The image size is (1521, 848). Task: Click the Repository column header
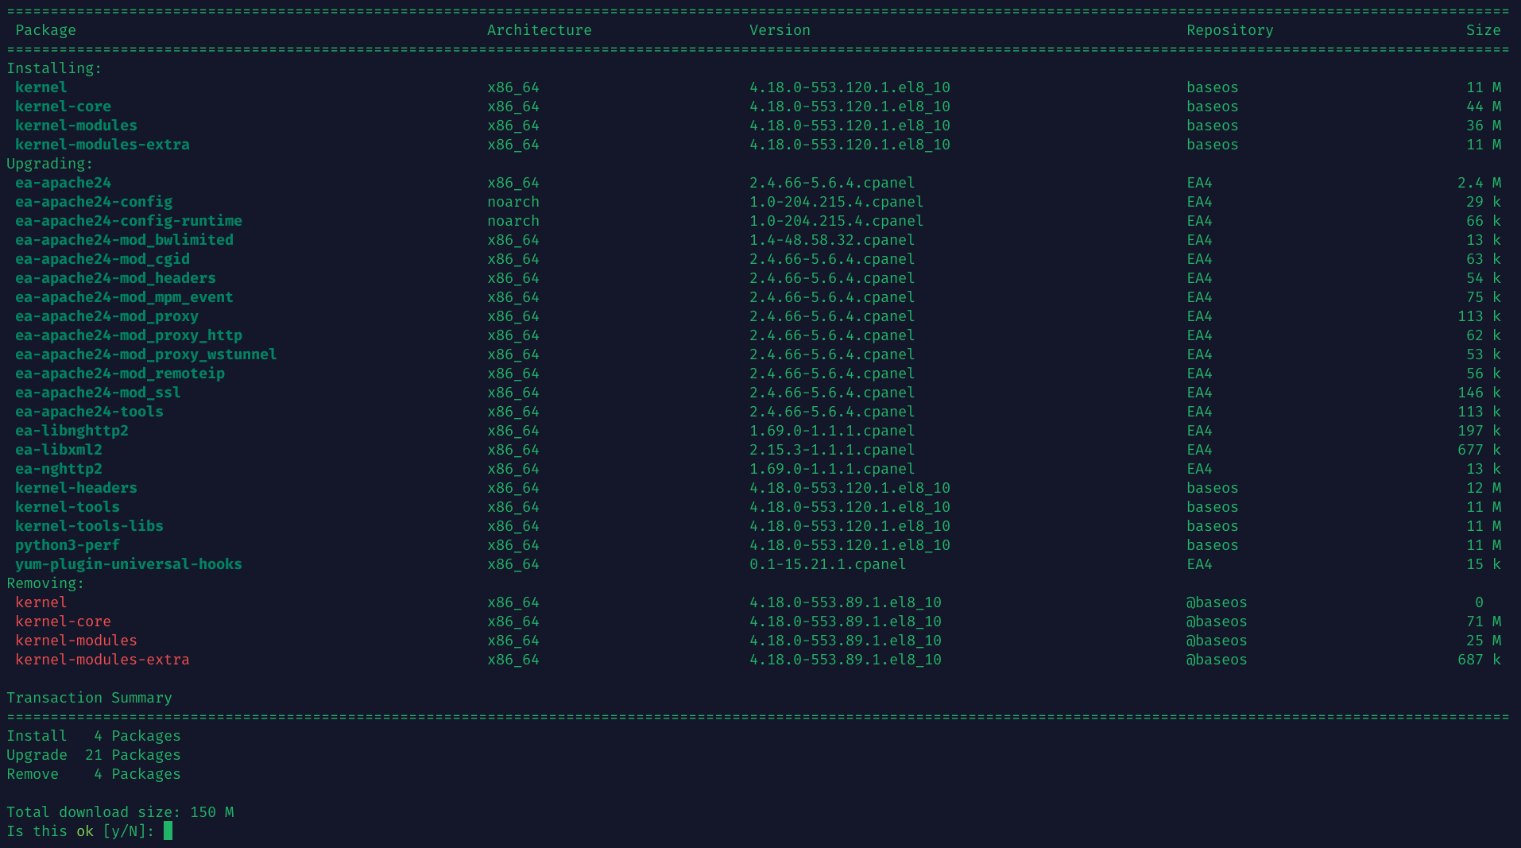(x=1229, y=30)
